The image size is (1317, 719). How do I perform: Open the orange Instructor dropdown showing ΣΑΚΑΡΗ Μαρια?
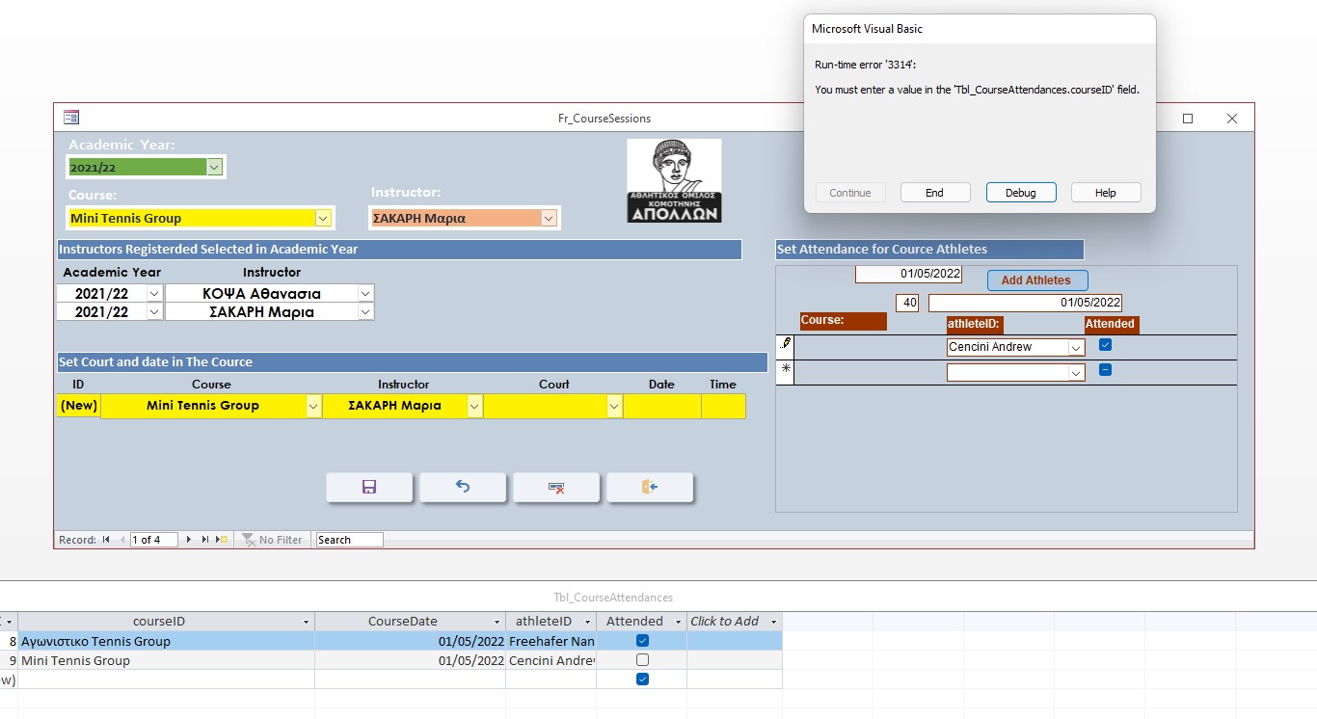coord(549,218)
